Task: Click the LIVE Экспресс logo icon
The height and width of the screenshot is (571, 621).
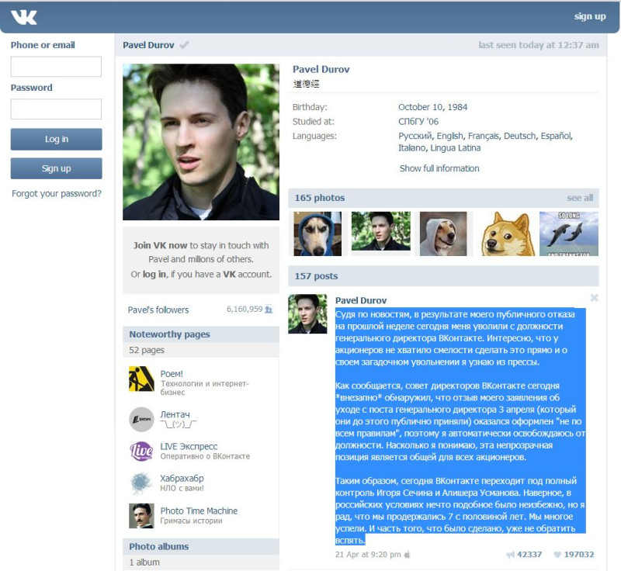Action: pyautogui.click(x=141, y=451)
